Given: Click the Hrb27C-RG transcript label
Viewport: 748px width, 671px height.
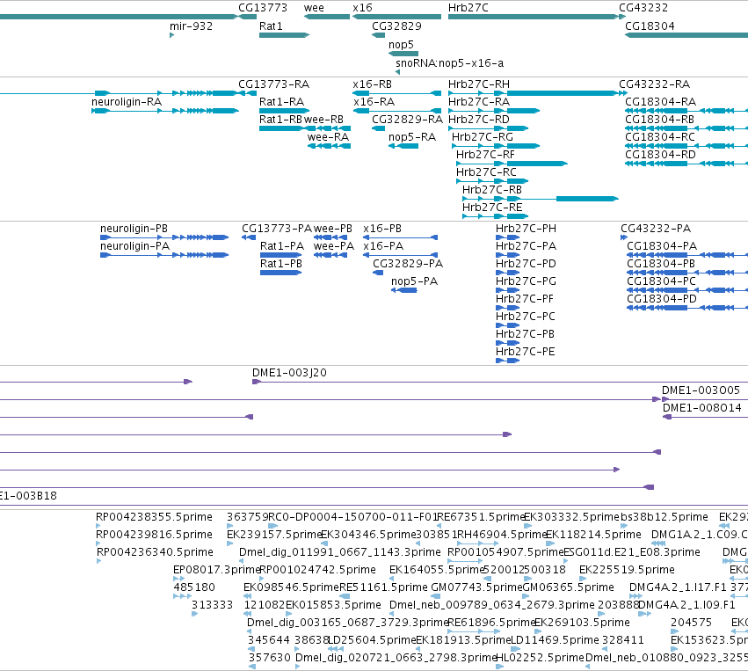Looking at the screenshot, I should tap(483, 137).
